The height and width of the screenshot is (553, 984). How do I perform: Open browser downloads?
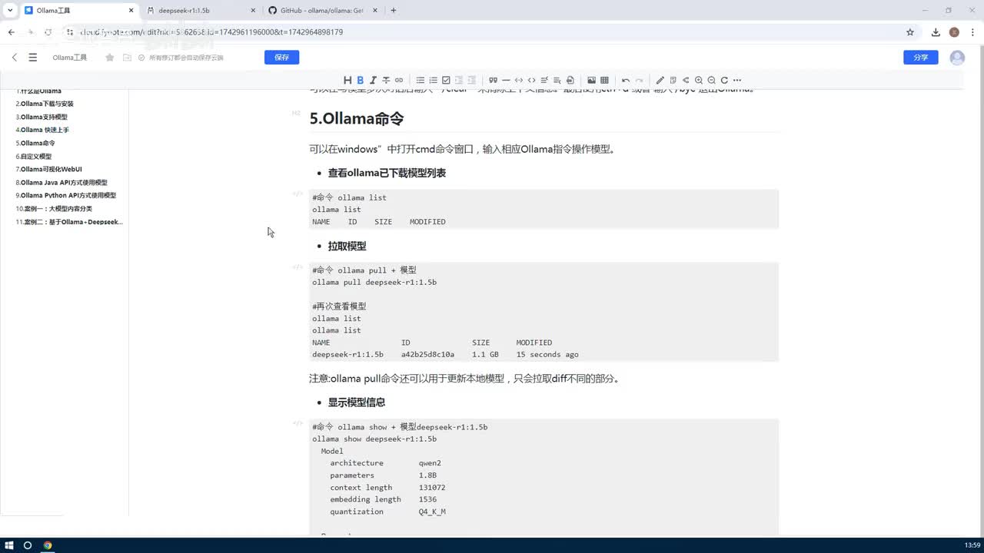pyautogui.click(x=936, y=32)
